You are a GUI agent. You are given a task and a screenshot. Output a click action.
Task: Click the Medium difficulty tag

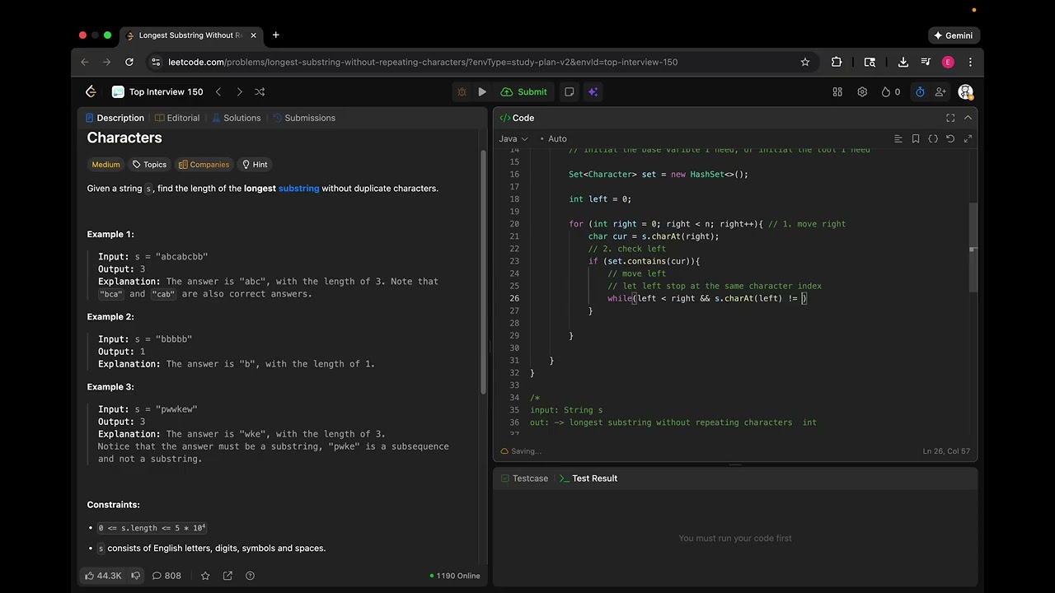point(105,165)
